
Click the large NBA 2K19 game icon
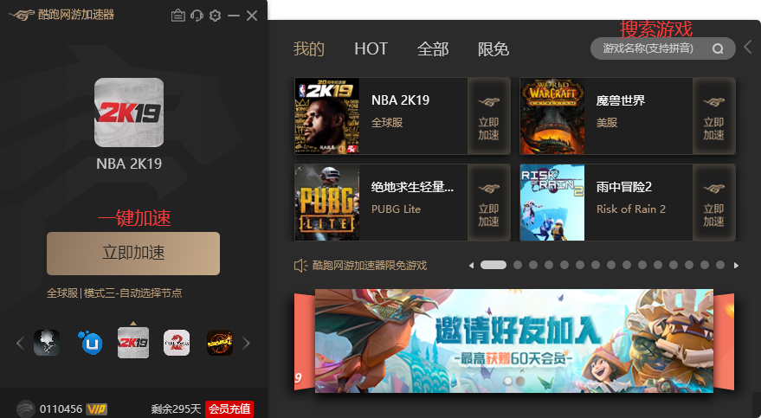point(129,113)
